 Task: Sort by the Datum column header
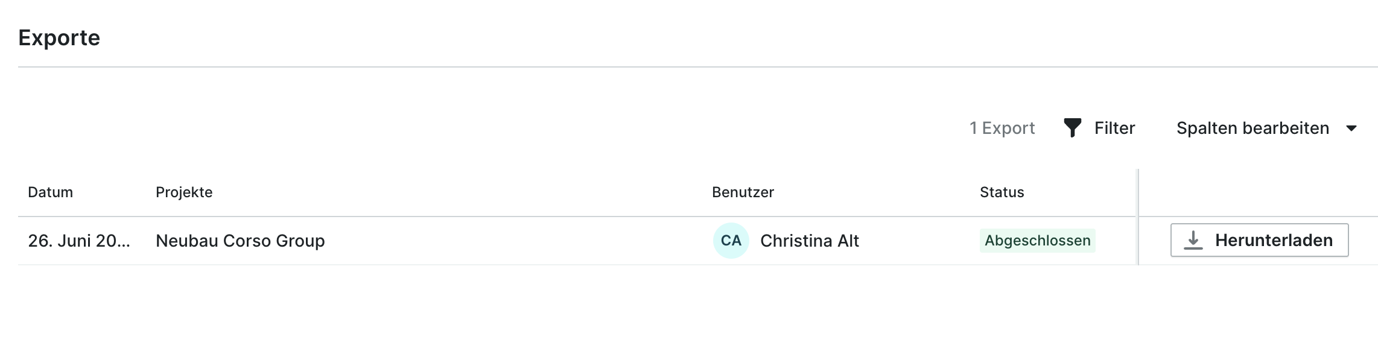coord(50,192)
